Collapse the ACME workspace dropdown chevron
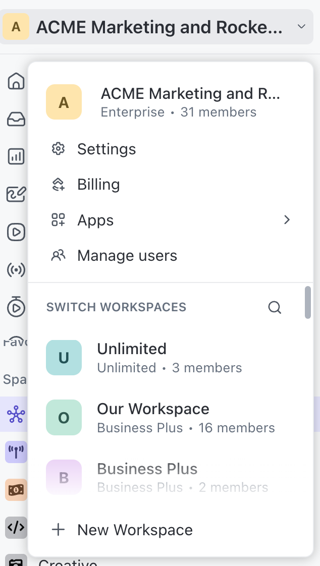The height and width of the screenshot is (566, 320). [x=301, y=26]
